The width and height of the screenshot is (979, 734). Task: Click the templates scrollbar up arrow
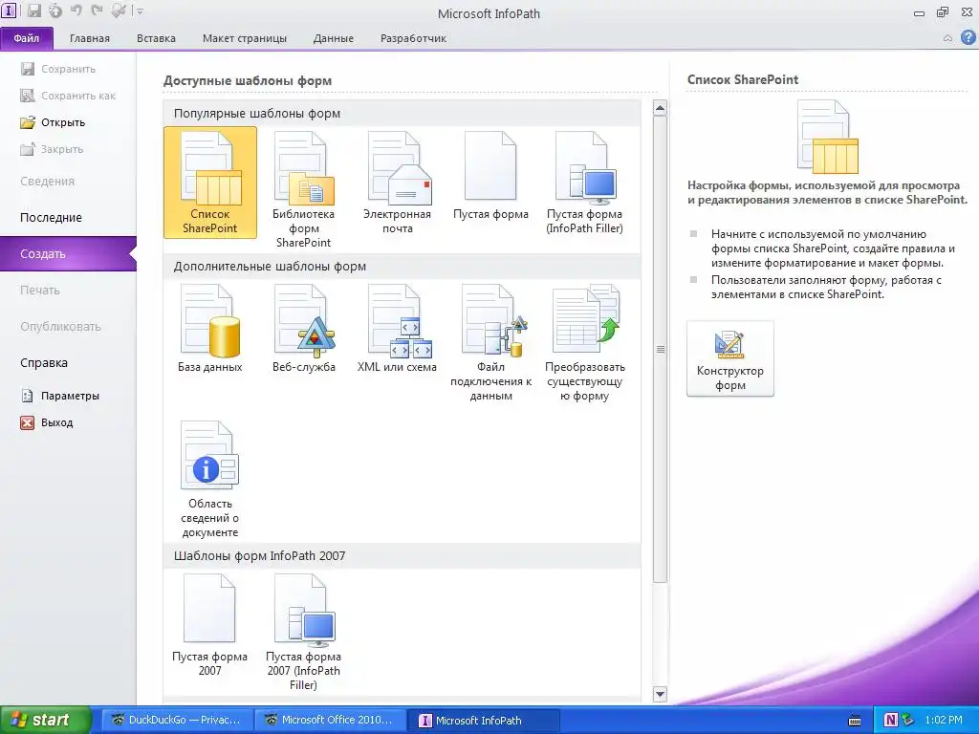click(660, 109)
